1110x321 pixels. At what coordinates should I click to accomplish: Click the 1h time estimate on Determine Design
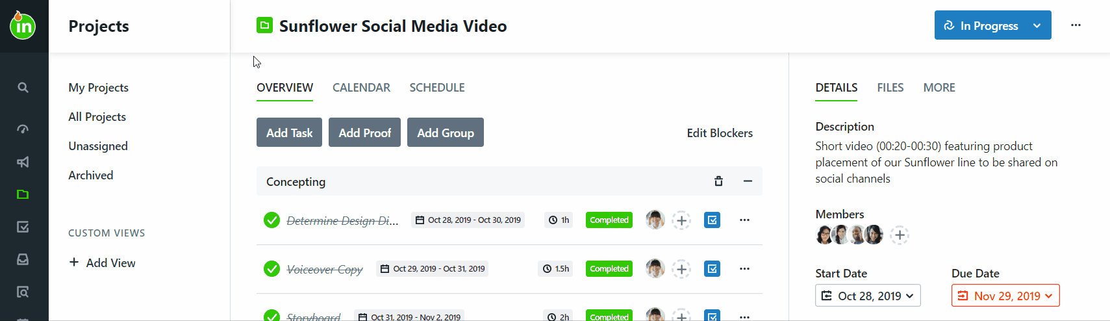559,220
